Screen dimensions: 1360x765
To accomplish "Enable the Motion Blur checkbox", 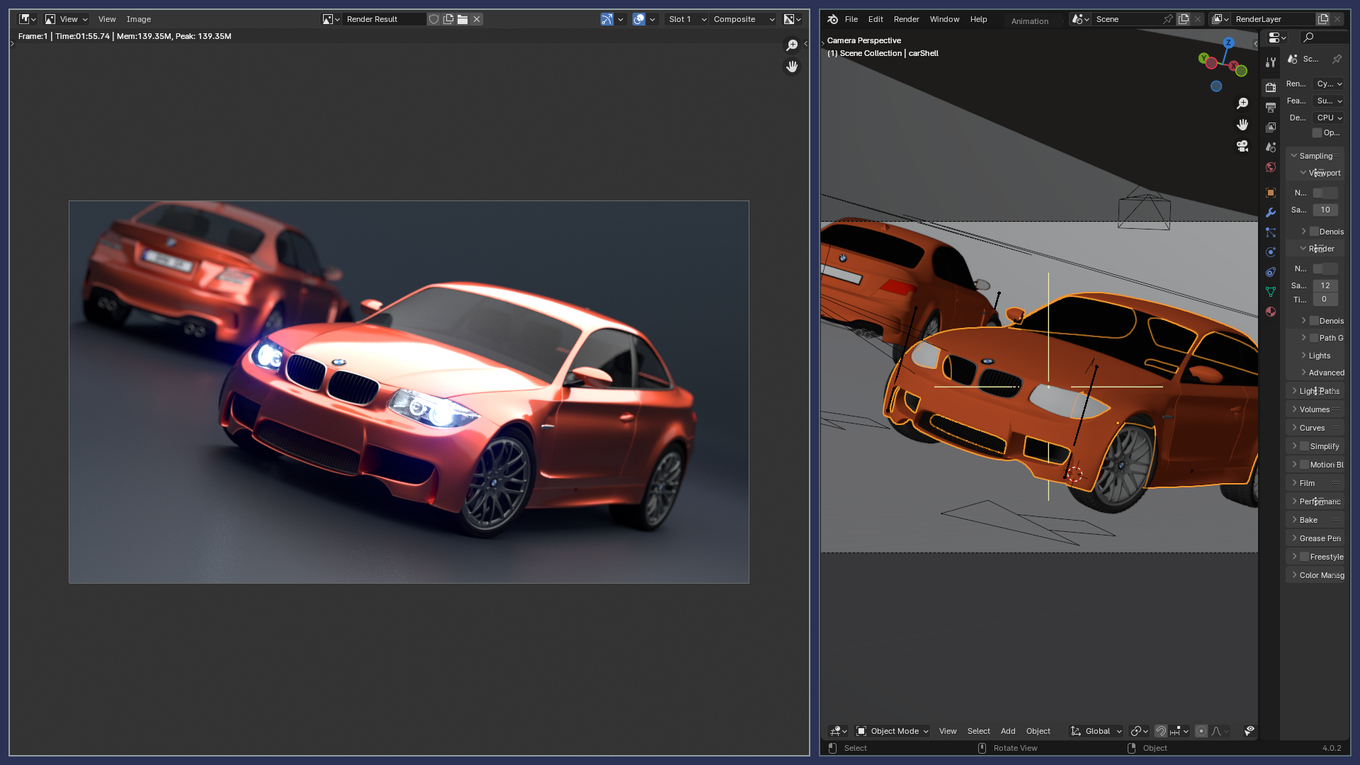I will coord(1305,465).
